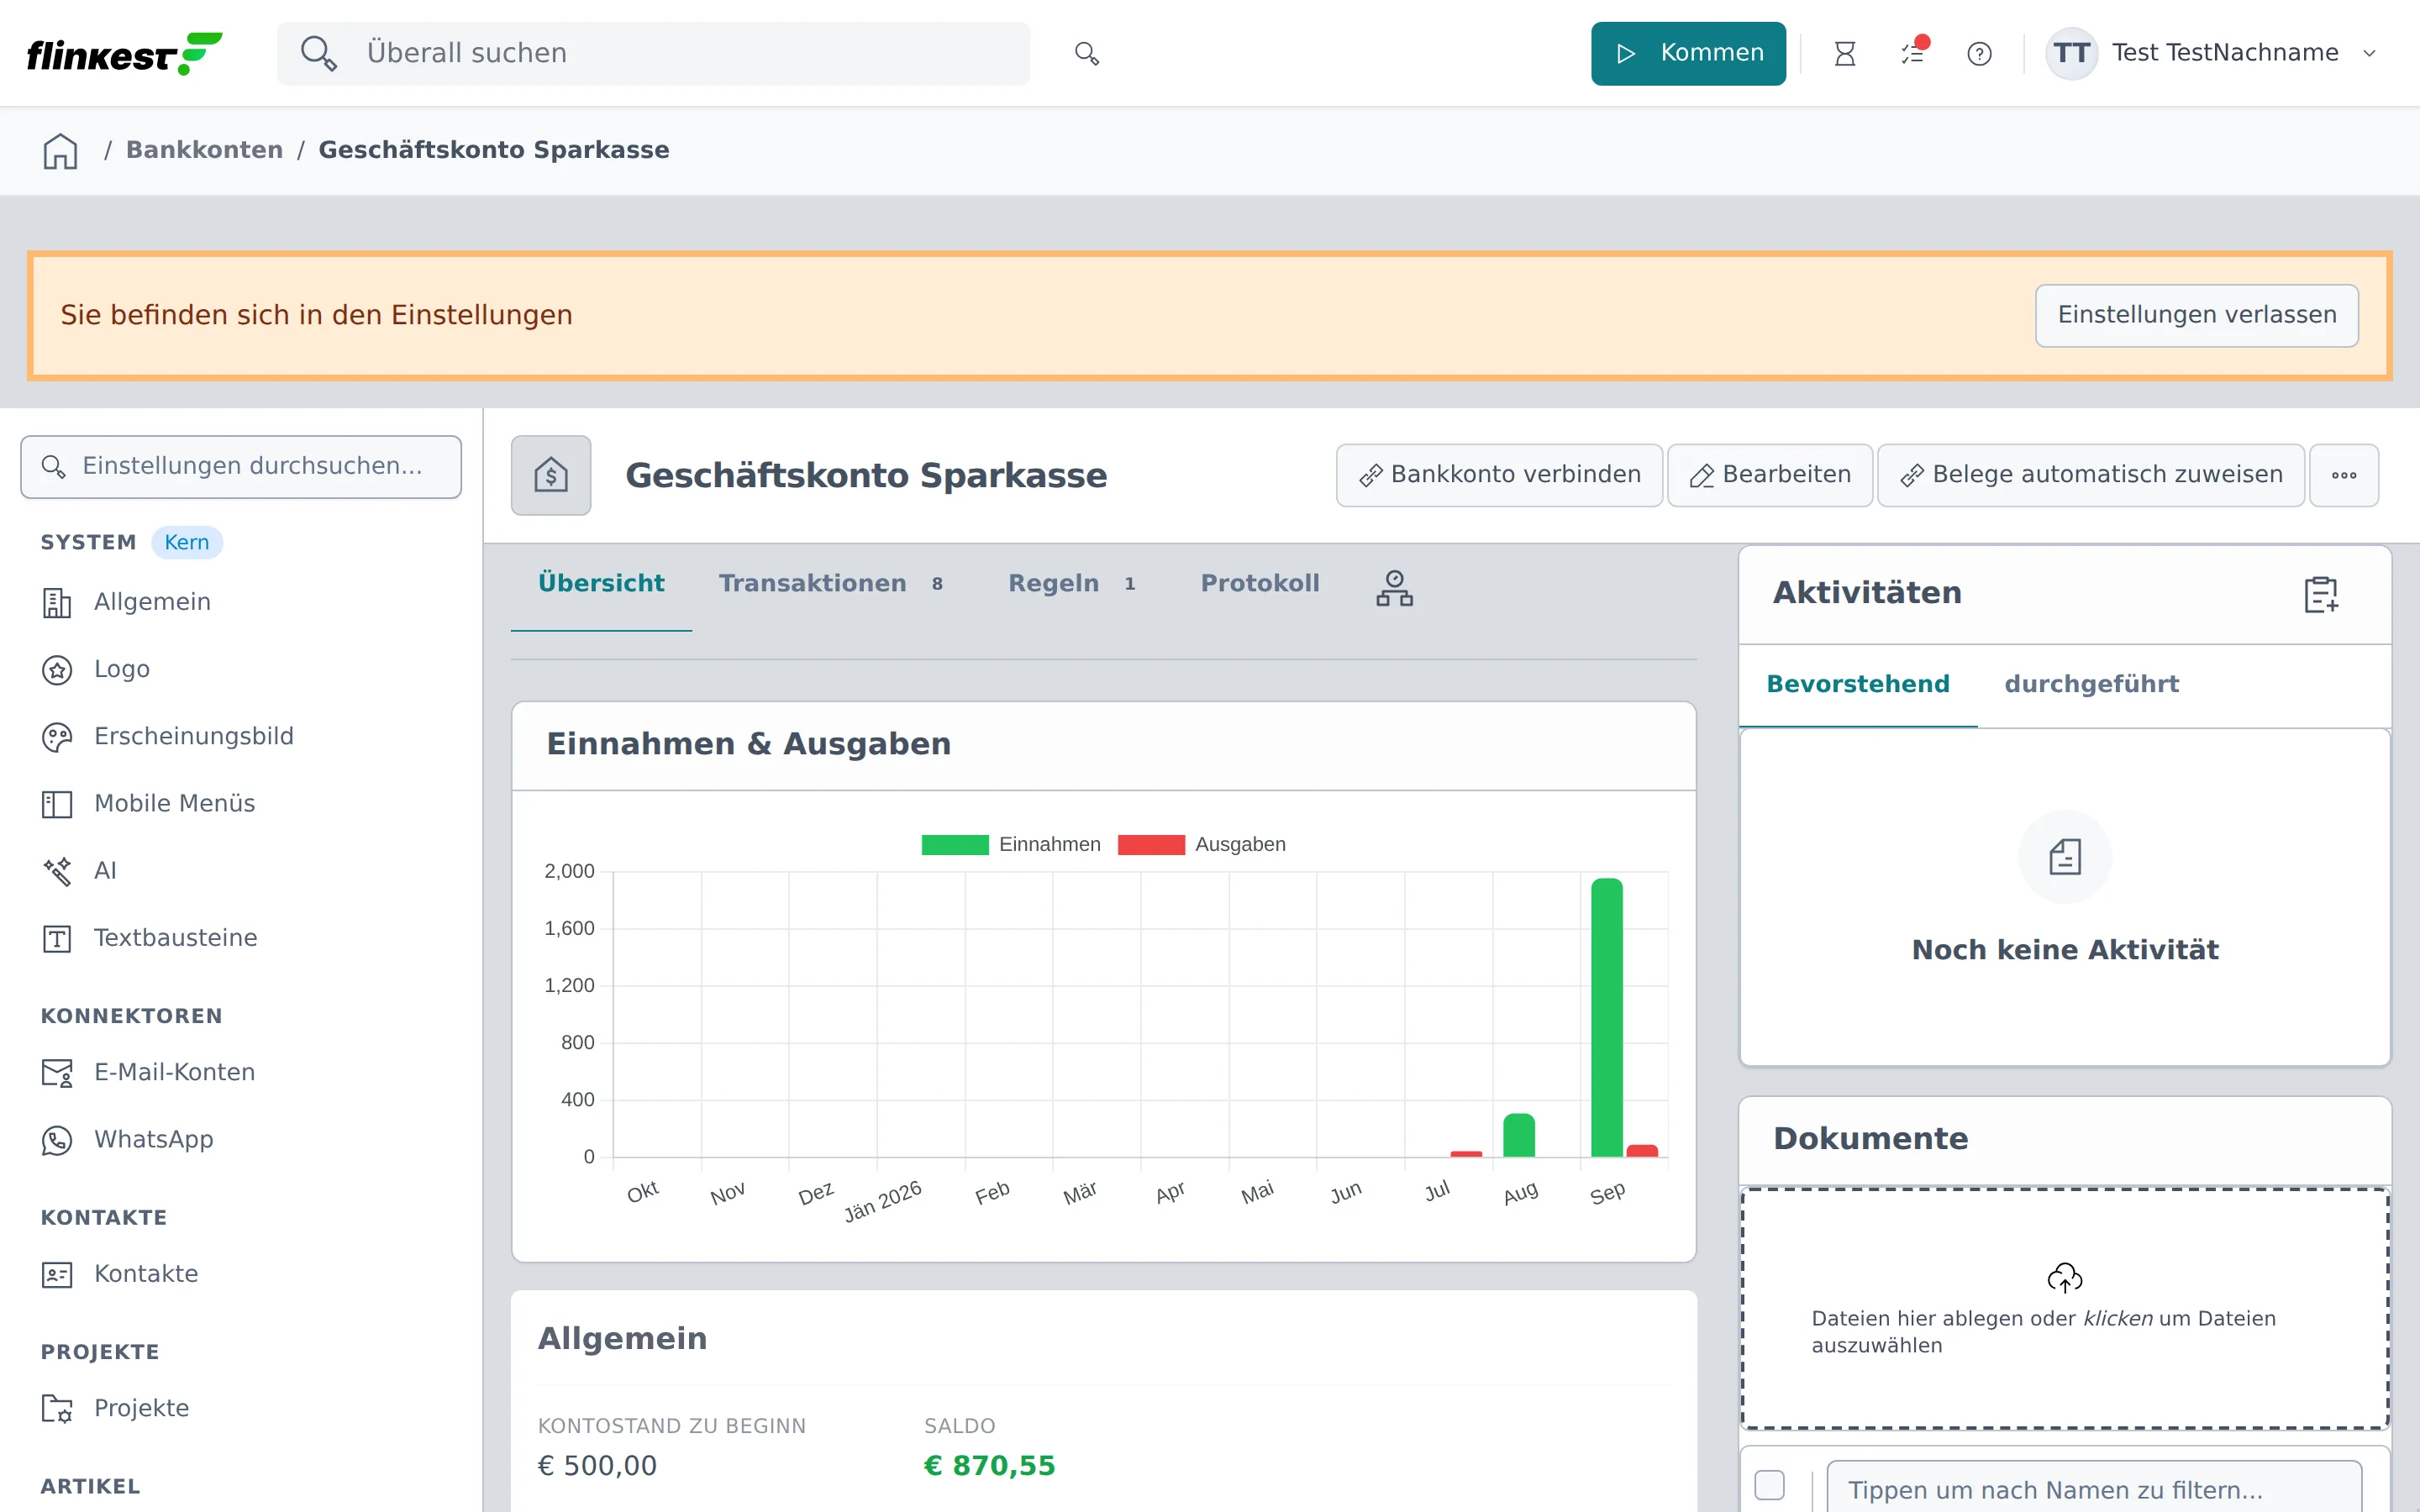The height and width of the screenshot is (1512, 2420).
Task: Click the file drop zone to choose files
Action: pyautogui.click(x=2065, y=1309)
